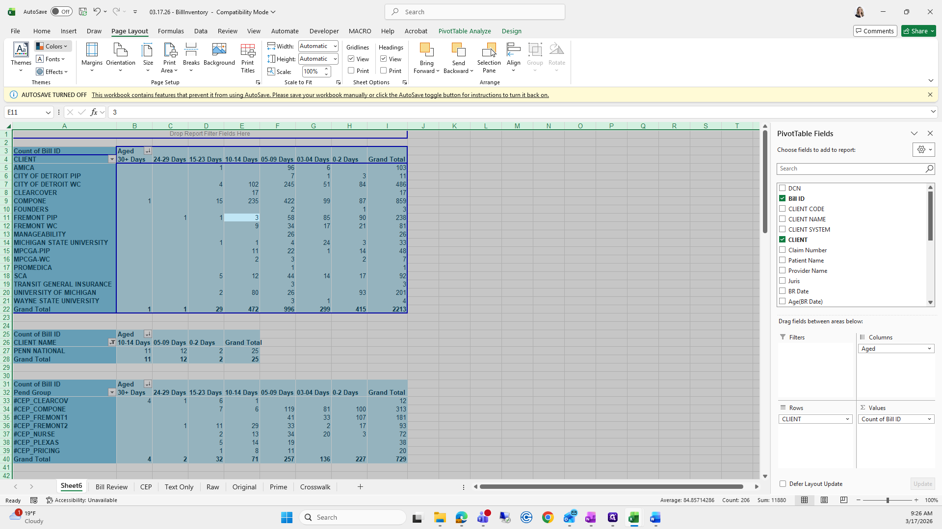
Task: Switch to the Bill Review sheet
Action: 111,487
